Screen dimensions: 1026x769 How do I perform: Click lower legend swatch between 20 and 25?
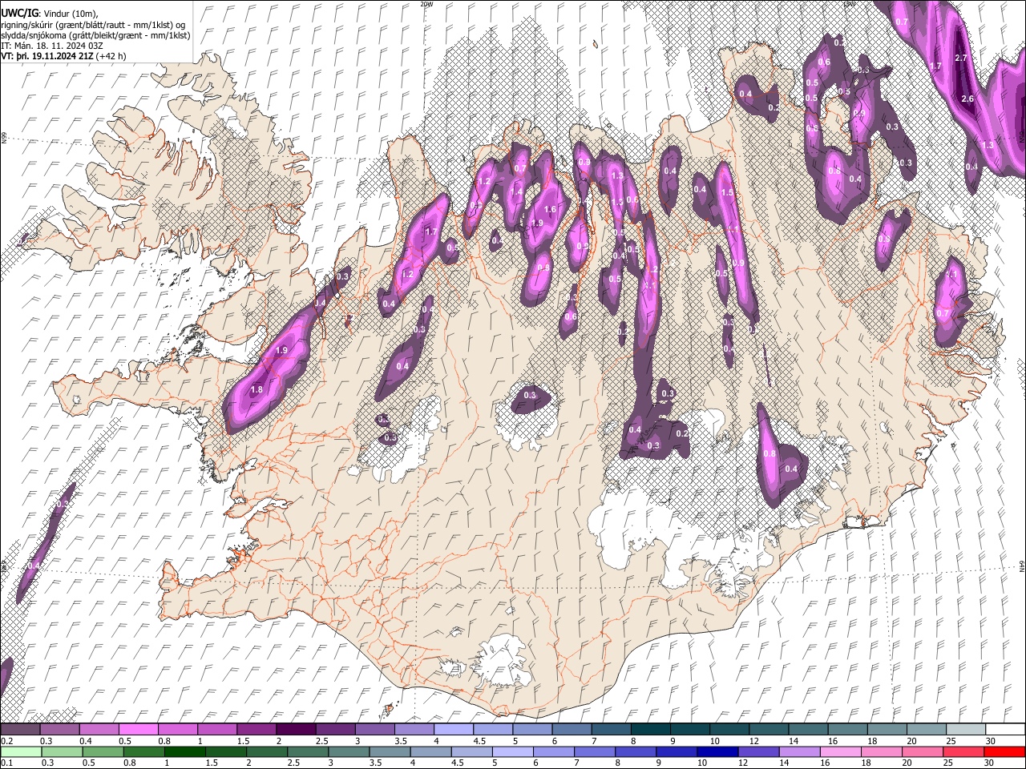(922, 752)
